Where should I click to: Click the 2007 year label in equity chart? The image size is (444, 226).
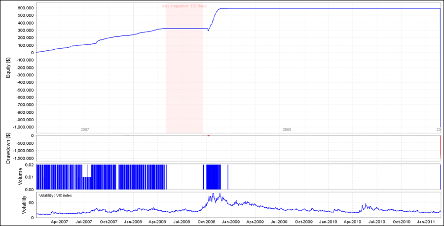pos(85,129)
